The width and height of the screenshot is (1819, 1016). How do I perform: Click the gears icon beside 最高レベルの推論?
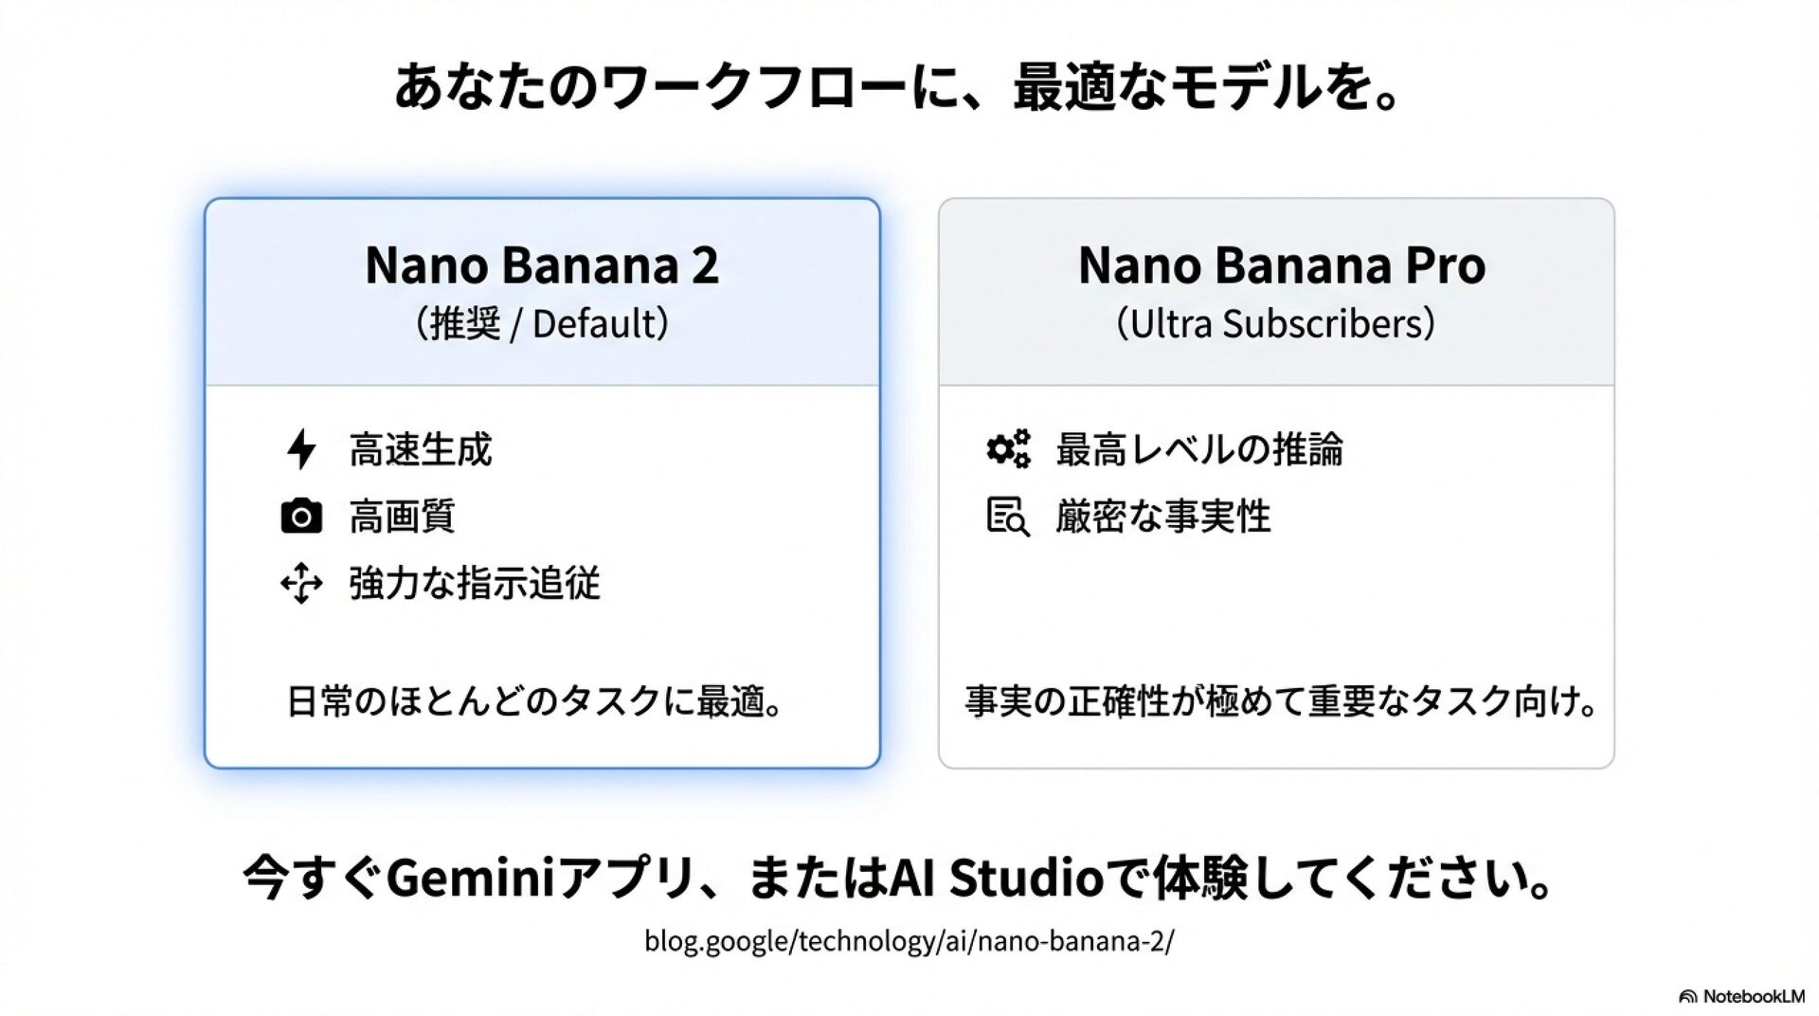point(1008,449)
